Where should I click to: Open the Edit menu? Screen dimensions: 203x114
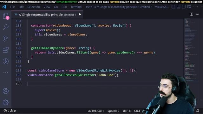(x=21, y=7)
